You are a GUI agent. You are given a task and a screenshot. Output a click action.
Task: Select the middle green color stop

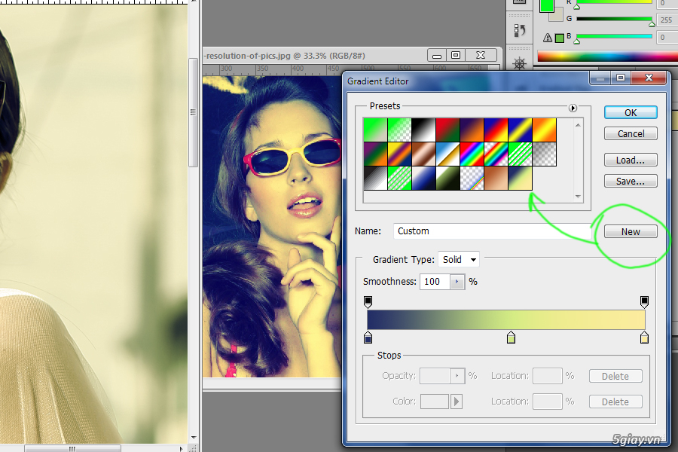click(511, 337)
